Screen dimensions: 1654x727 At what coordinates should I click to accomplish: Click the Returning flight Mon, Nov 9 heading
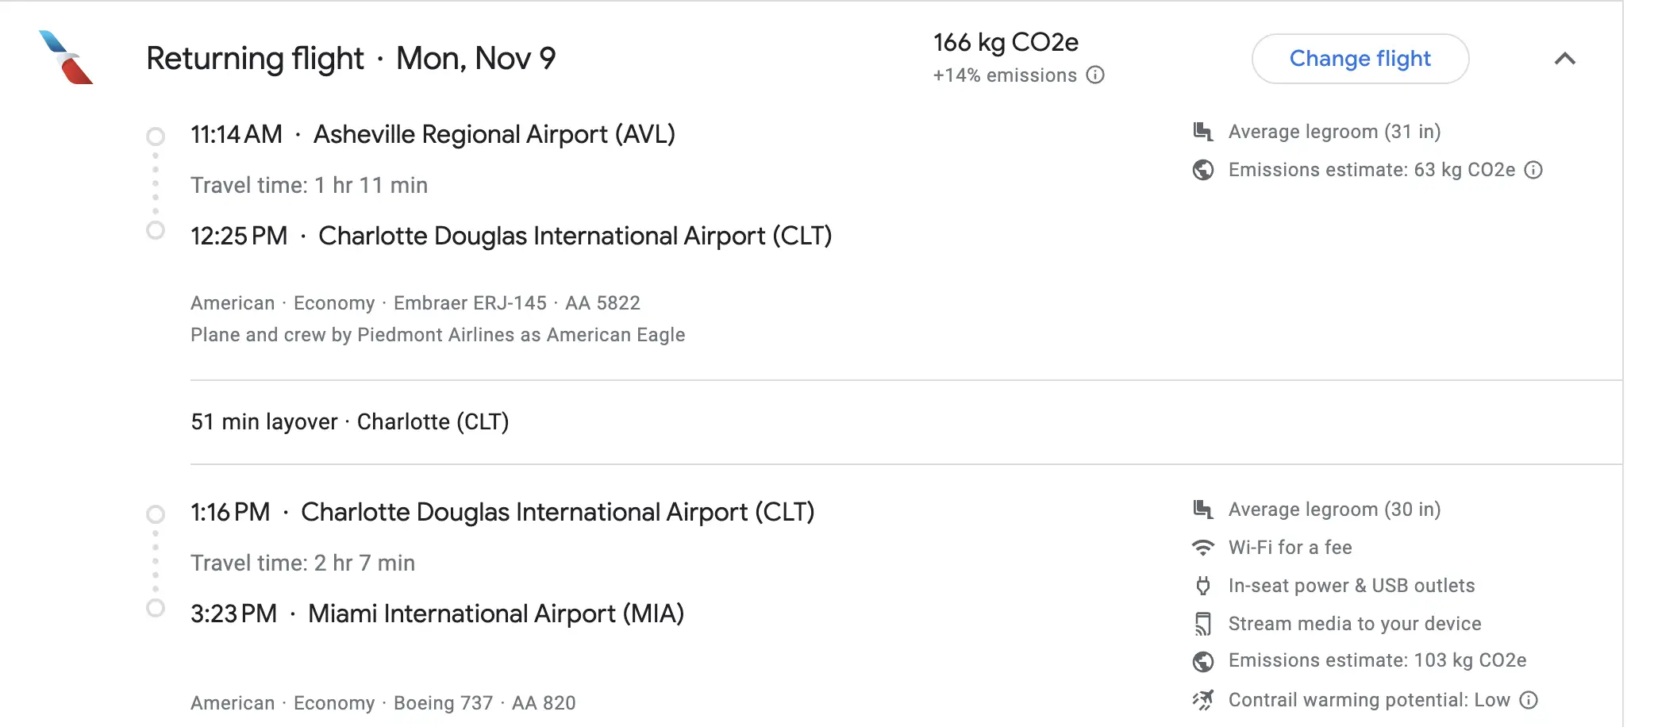pyautogui.click(x=351, y=59)
